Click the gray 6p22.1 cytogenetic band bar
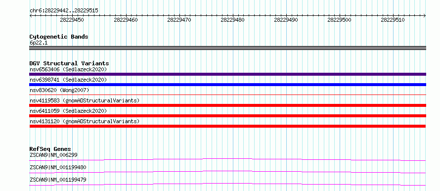This screenshot has width=440, height=191. (x=227, y=48)
